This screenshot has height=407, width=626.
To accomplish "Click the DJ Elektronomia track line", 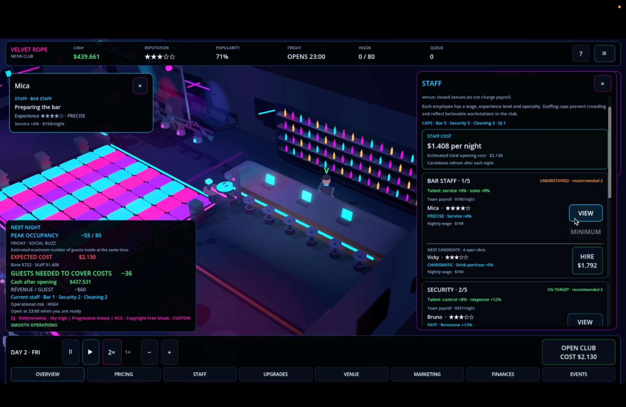I will coord(101,318).
